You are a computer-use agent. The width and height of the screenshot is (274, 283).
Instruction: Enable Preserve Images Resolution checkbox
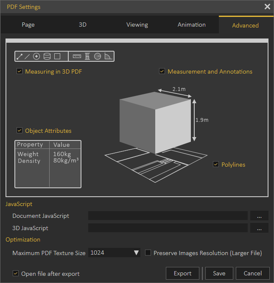[148, 253]
